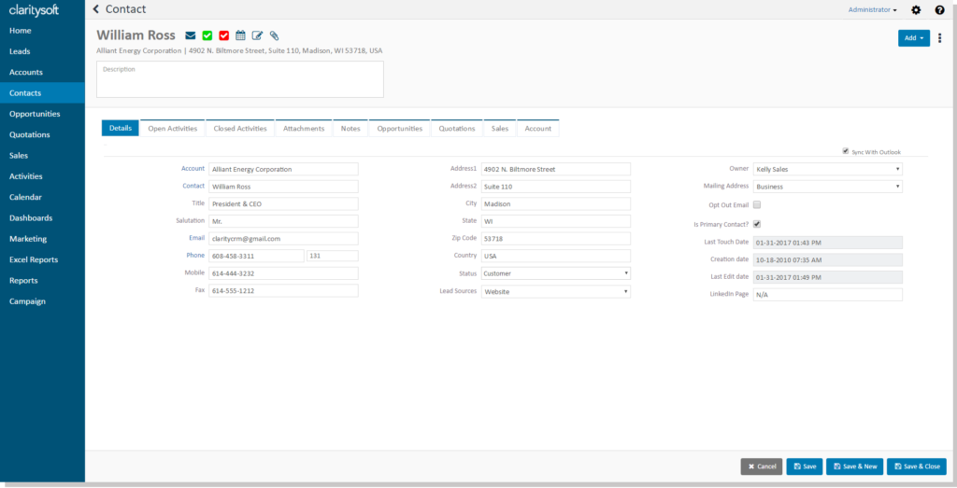The height and width of the screenshot is (488, 957).
Task: Click the City field showing Madison
Action: (556, 204)
